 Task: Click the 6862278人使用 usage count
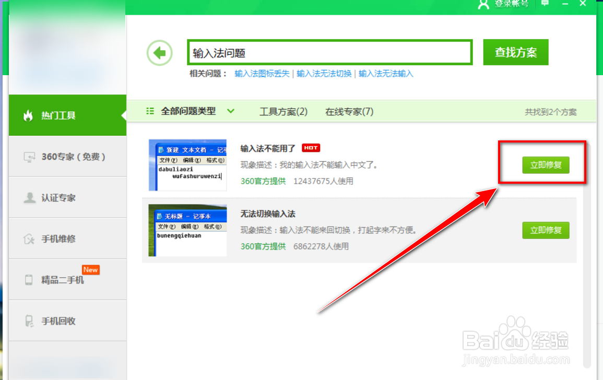pos(321,246)
